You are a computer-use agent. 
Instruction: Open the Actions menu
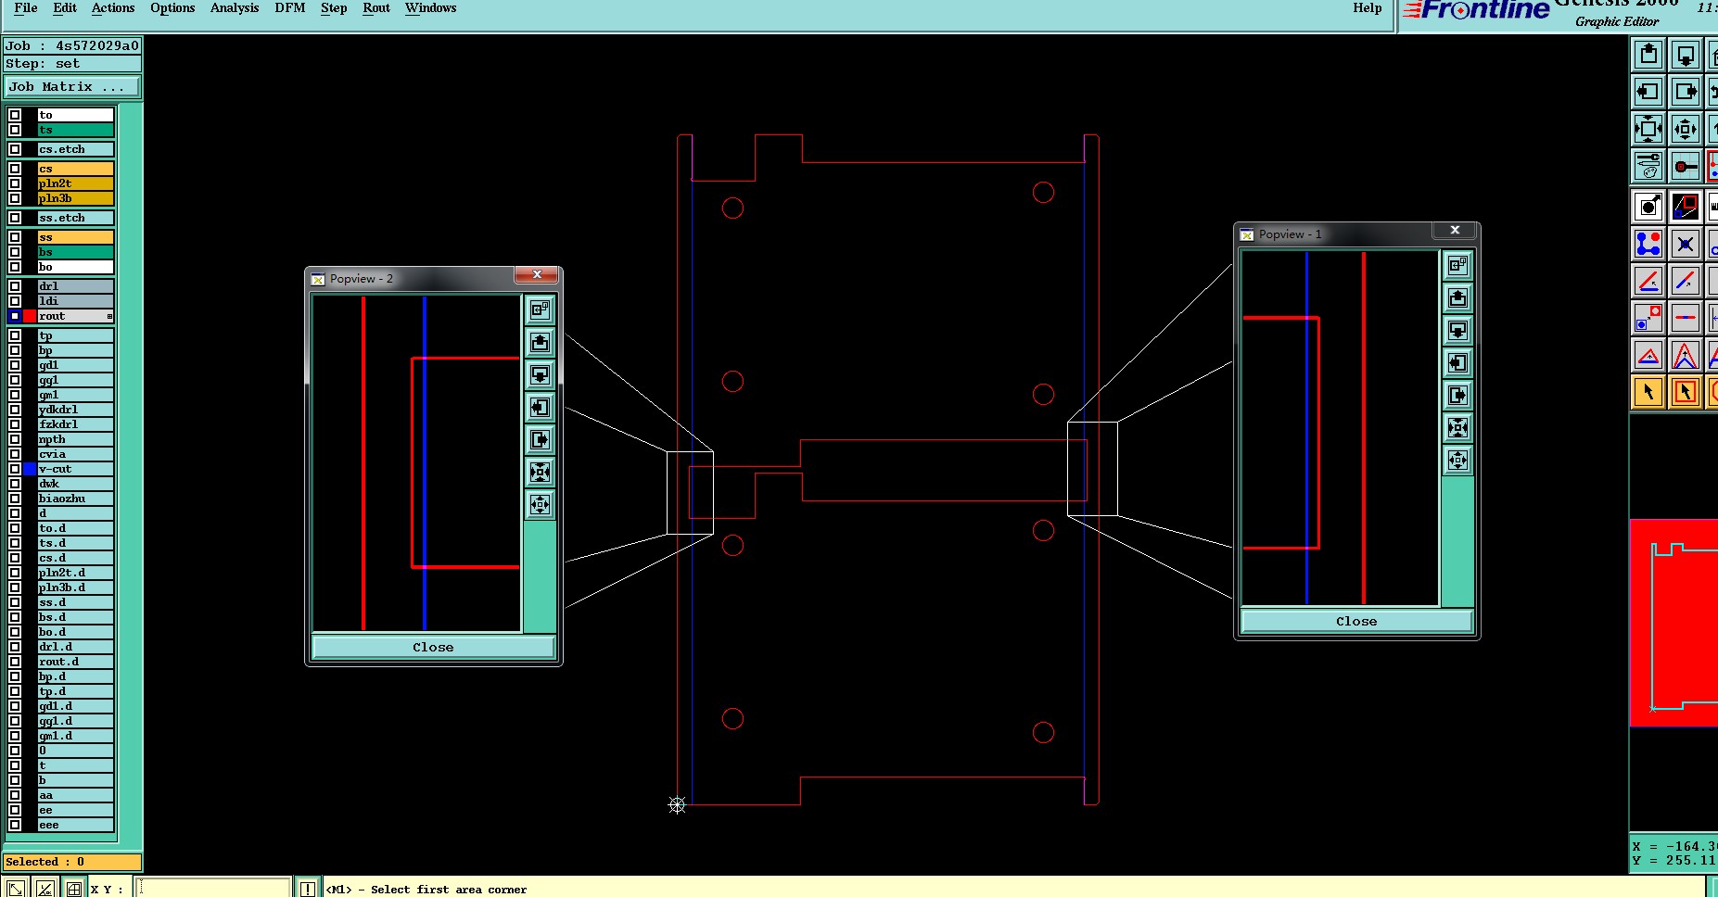[x=113, y=8]
